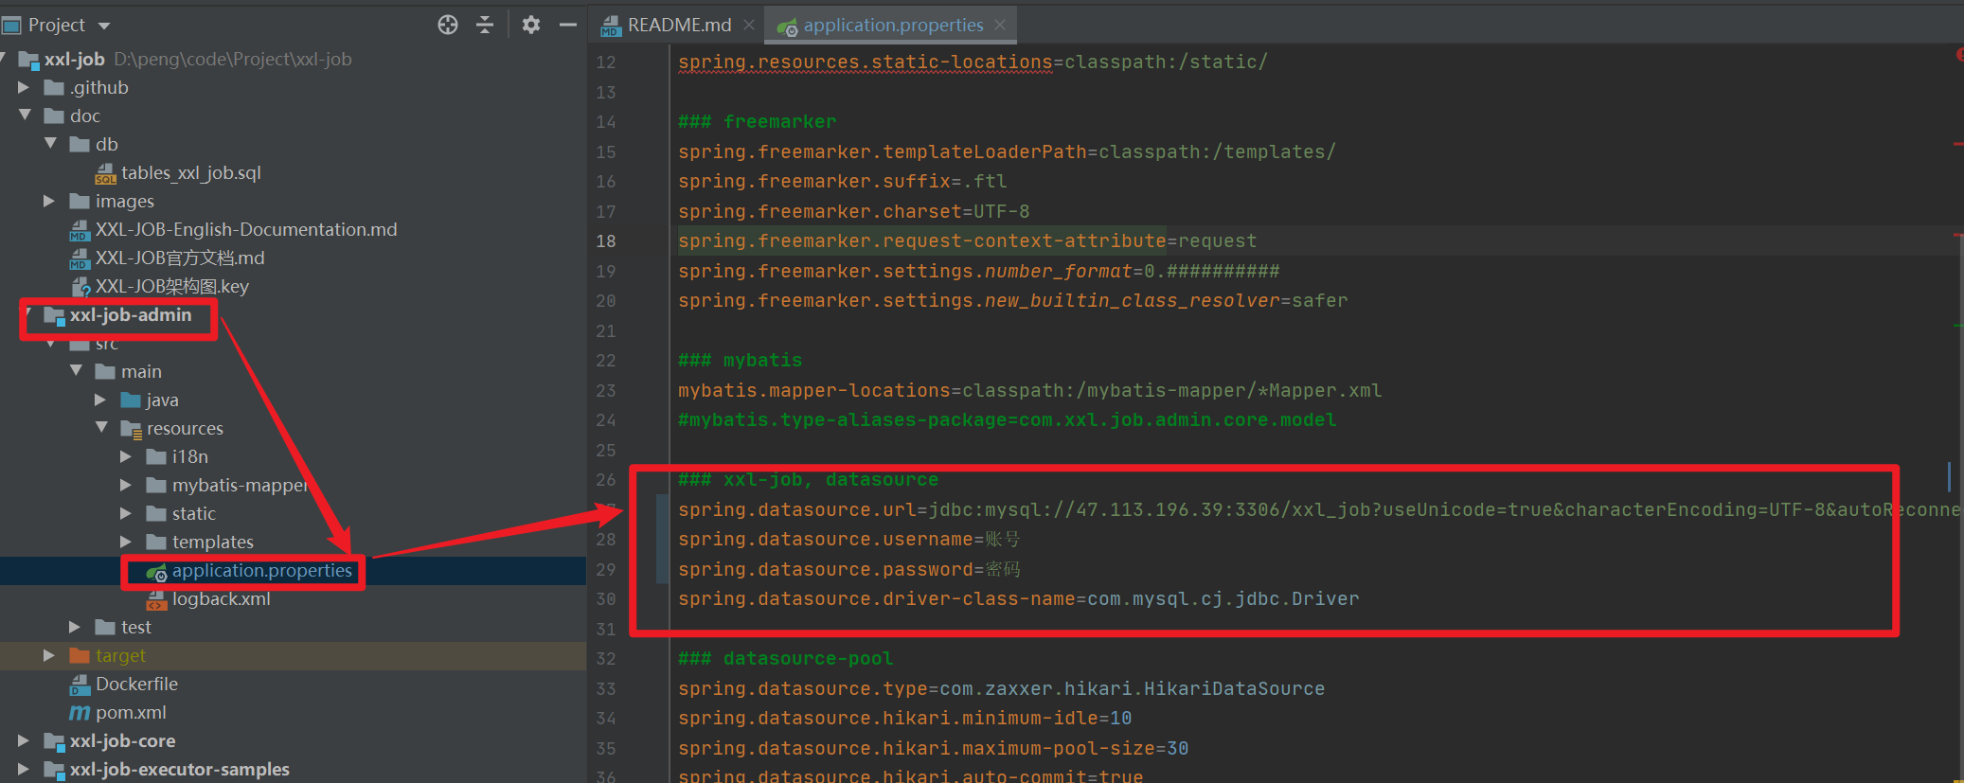Image resolution: width=1964 pixels, height=783 pixels.
Task: Hide the Project tool window
Action: (x=568, y=25)
